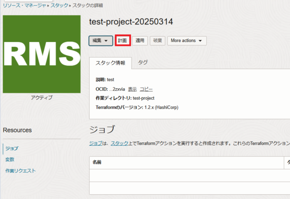Click the 破棄 button
Screen dimensions: 290x199
[x=157, y=41]
